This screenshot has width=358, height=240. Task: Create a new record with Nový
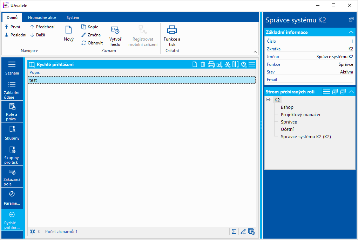coord(69,34)
